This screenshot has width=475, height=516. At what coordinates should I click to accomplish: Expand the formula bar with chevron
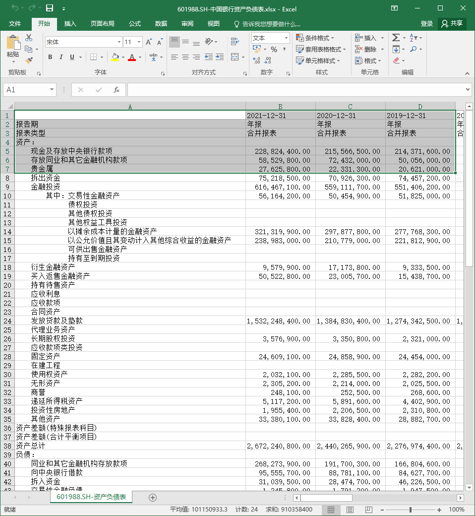(468, 89)
